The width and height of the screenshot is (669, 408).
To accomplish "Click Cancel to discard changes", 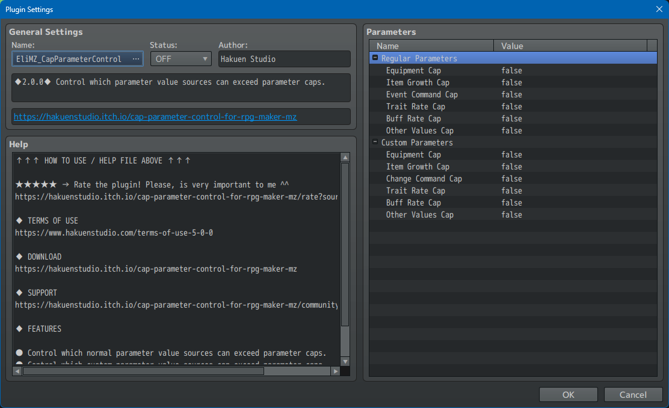I will coord(633,394).
